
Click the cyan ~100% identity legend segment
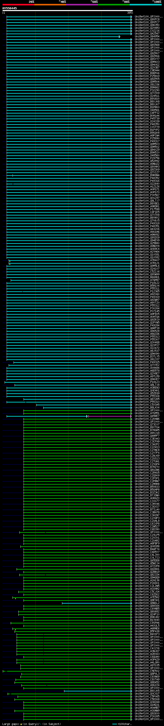146,5
